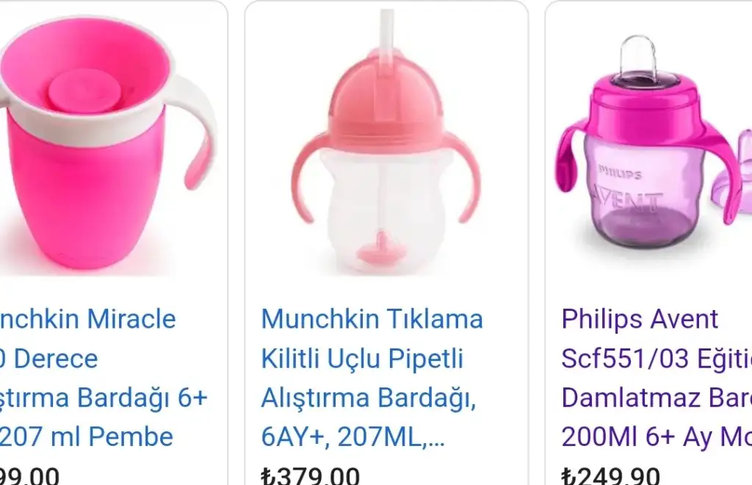This screenshot has width=752, height=485.
Task: Click the '207 ml Pembe' text line
Action: 87,436
